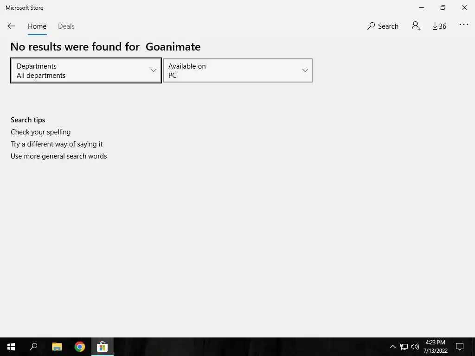Image resolution: width=475 pixels, height=356 pixels.
Task: Open the clock showing 4:23 PM
Action: coord(435,347)
